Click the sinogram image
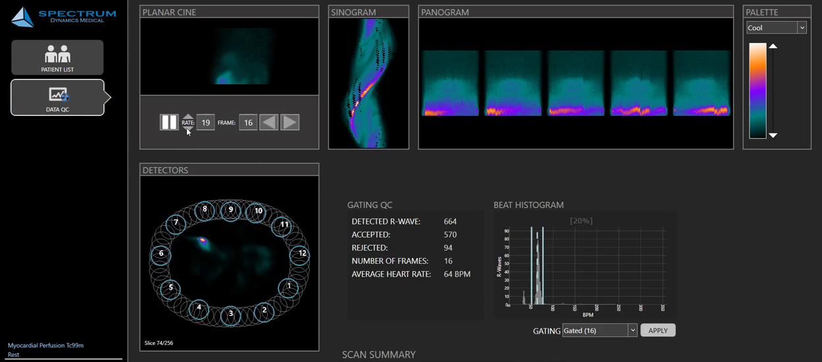 click(x=369, y=83)
